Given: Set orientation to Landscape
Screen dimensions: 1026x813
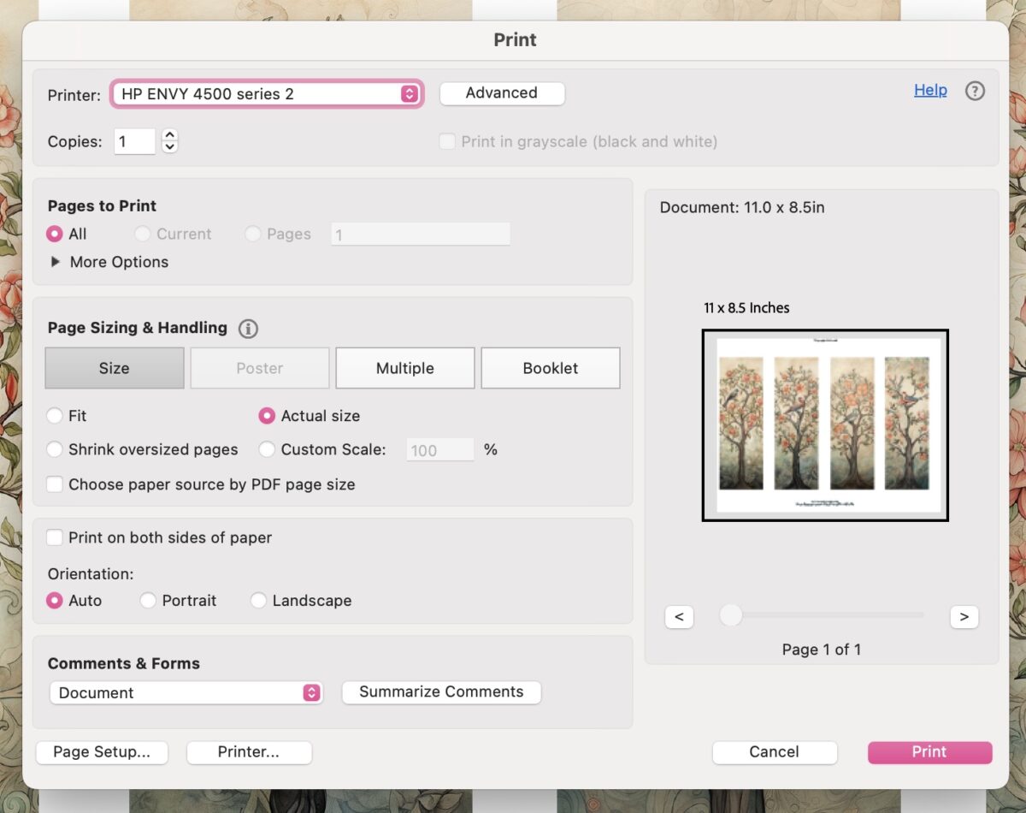Looking at the screenshot, I should click(258, 601).
